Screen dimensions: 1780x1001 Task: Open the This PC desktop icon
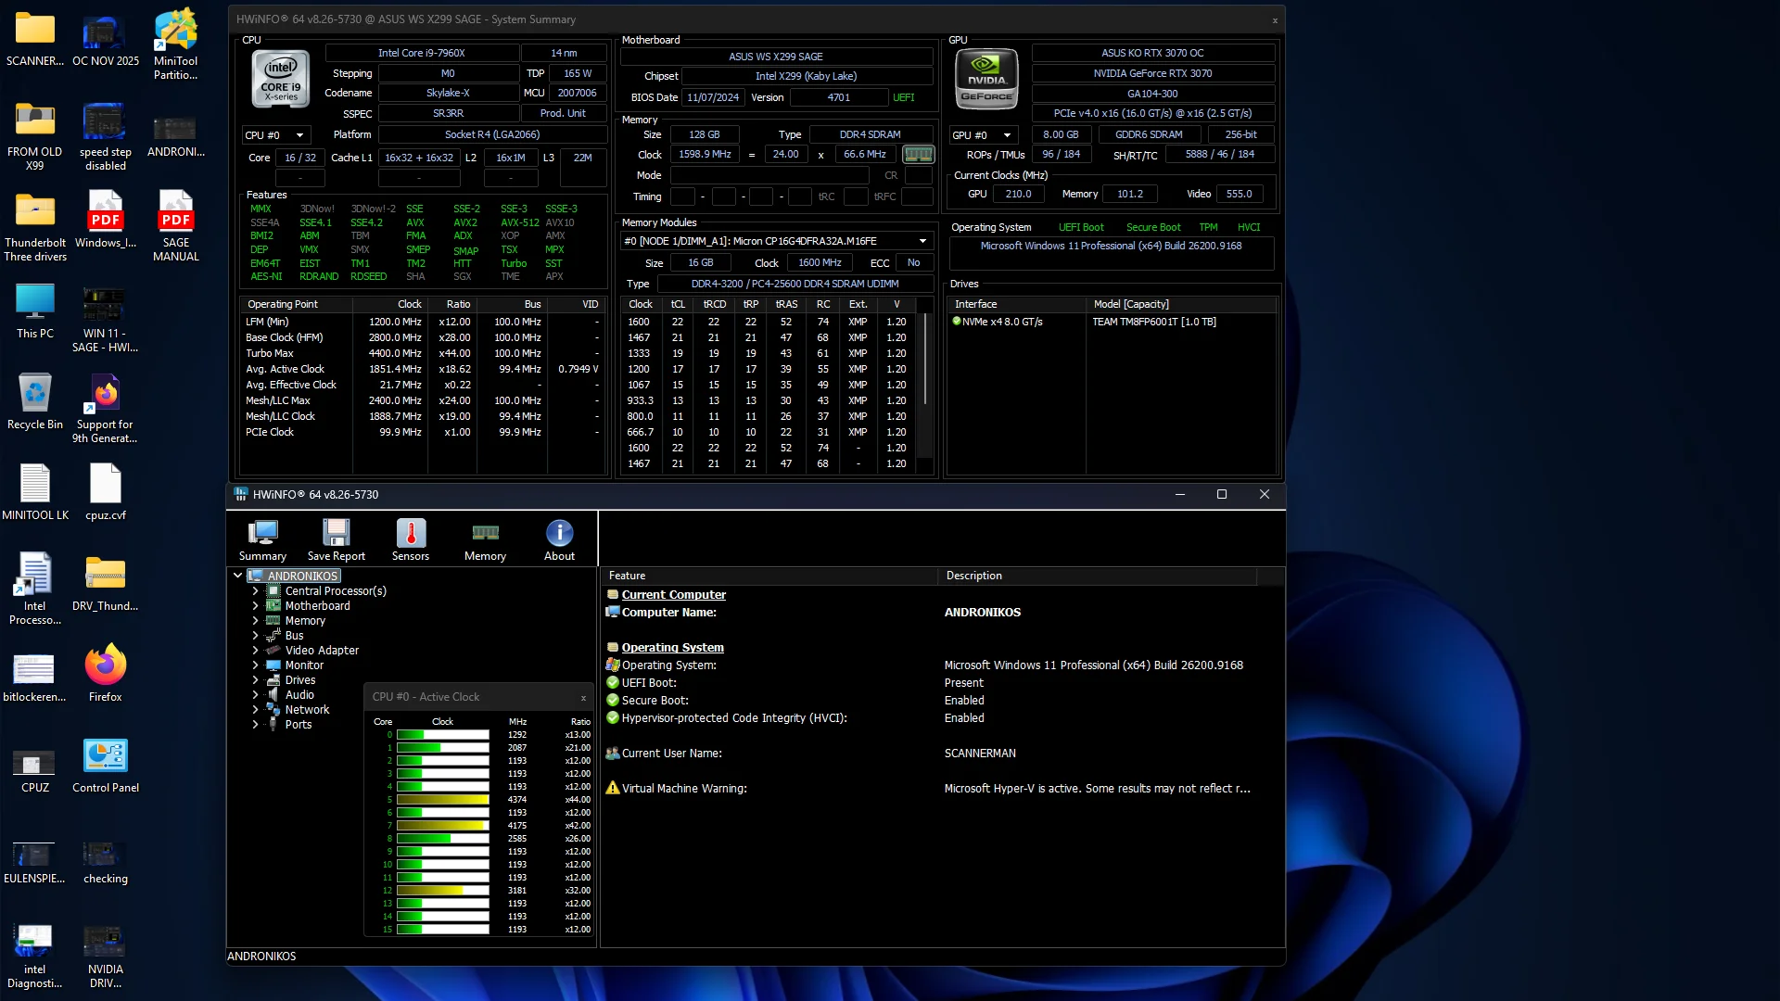tap(35, 310)
